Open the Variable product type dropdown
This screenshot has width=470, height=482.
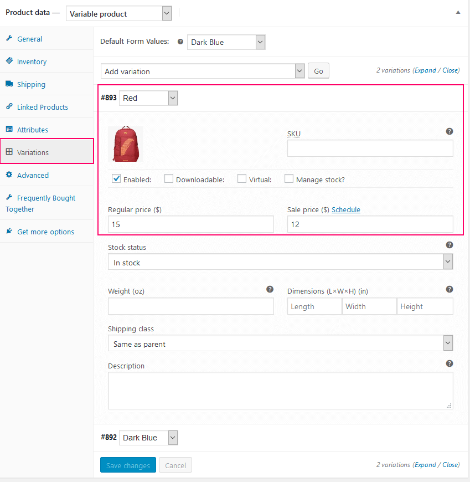118,14
